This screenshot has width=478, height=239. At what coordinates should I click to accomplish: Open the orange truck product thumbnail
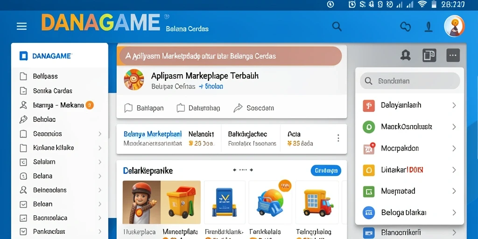point(317,203)
